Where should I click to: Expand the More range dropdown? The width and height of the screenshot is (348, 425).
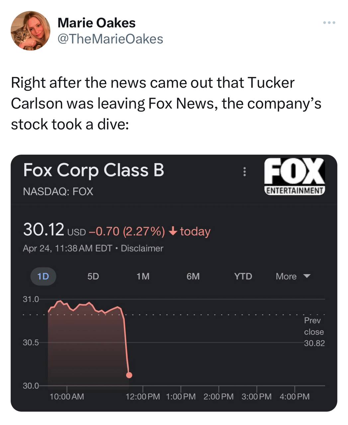[293, 276]
